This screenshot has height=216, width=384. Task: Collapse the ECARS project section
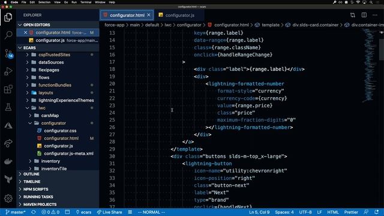pos(58,48)
